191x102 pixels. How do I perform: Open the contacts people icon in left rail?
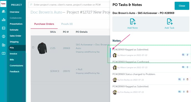4,11
